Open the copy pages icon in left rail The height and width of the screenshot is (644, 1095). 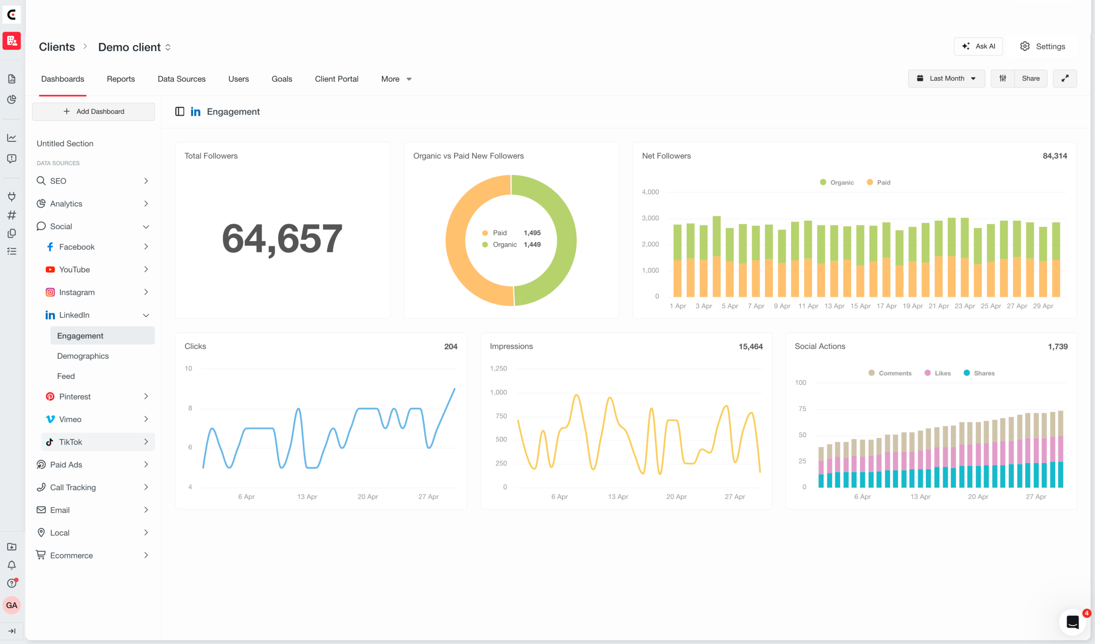[12, 233]
